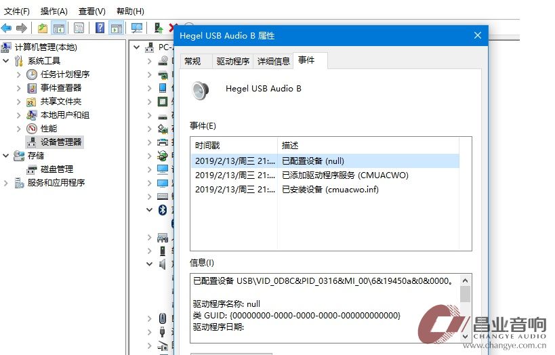Expand the 事件查看器 node

(x=19, y=88)
